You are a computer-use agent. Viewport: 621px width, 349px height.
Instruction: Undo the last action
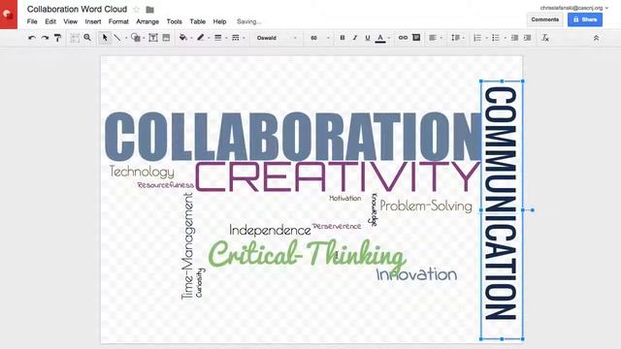click(32, 38)
